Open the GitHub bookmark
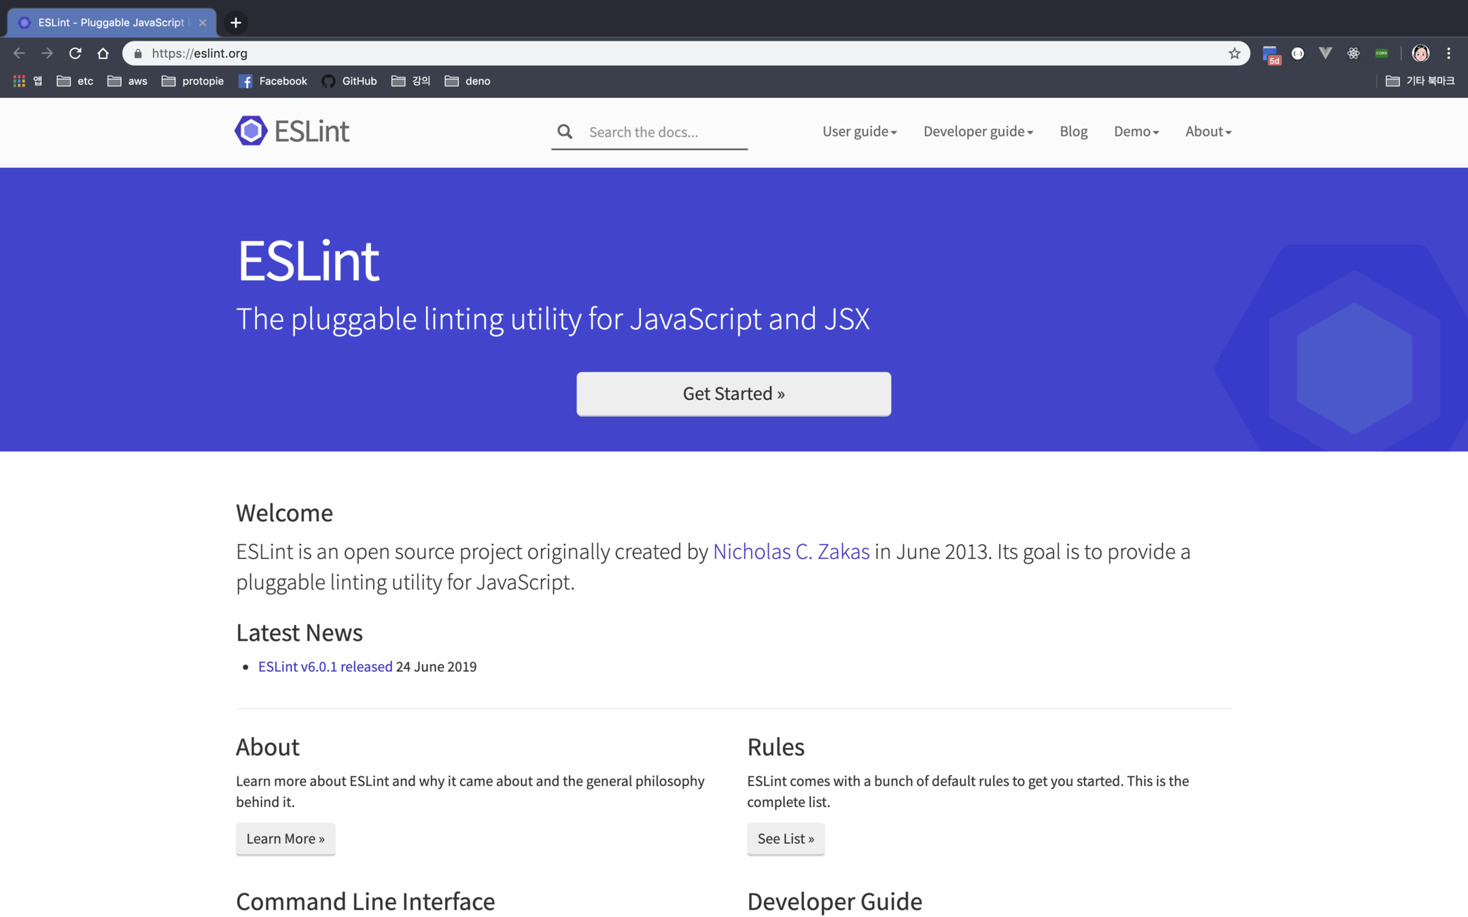Screen dimensions: 1468x917 [349, 81]
